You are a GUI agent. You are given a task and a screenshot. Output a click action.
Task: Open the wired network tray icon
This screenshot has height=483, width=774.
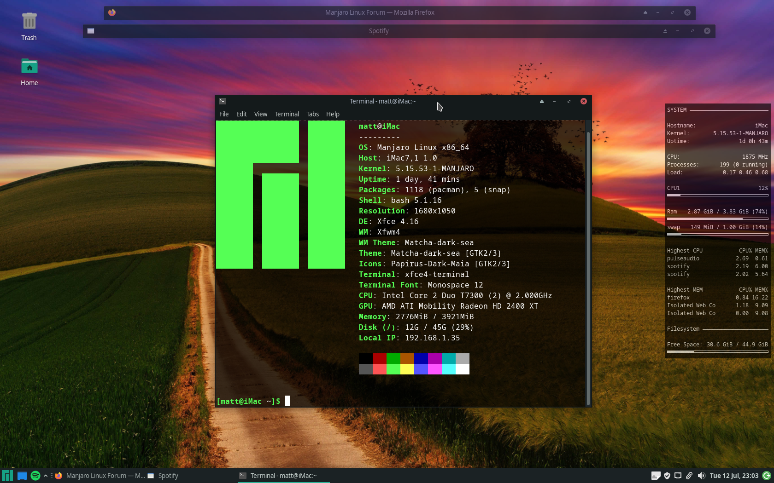tap(678, 476)
